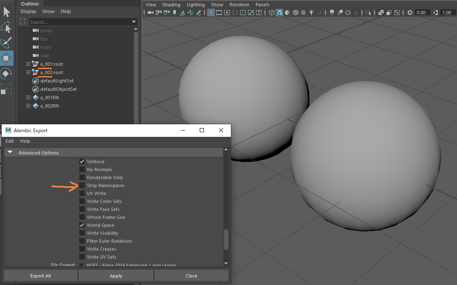Click the gamma value field showing 1.00
The image size is (457, 285).
[x=448, y=13]
